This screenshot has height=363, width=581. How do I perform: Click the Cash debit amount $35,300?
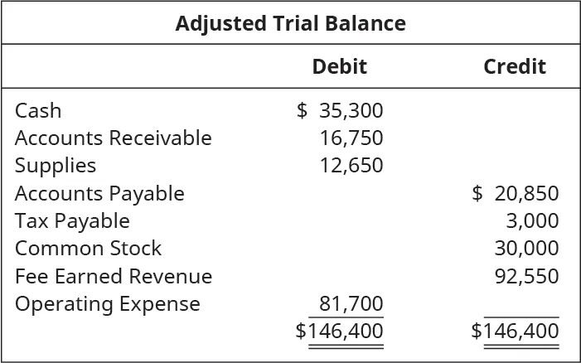point(340,110)
